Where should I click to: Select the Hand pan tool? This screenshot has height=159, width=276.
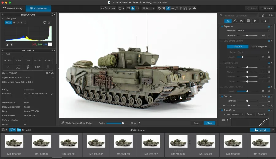(x=159, y=9)
